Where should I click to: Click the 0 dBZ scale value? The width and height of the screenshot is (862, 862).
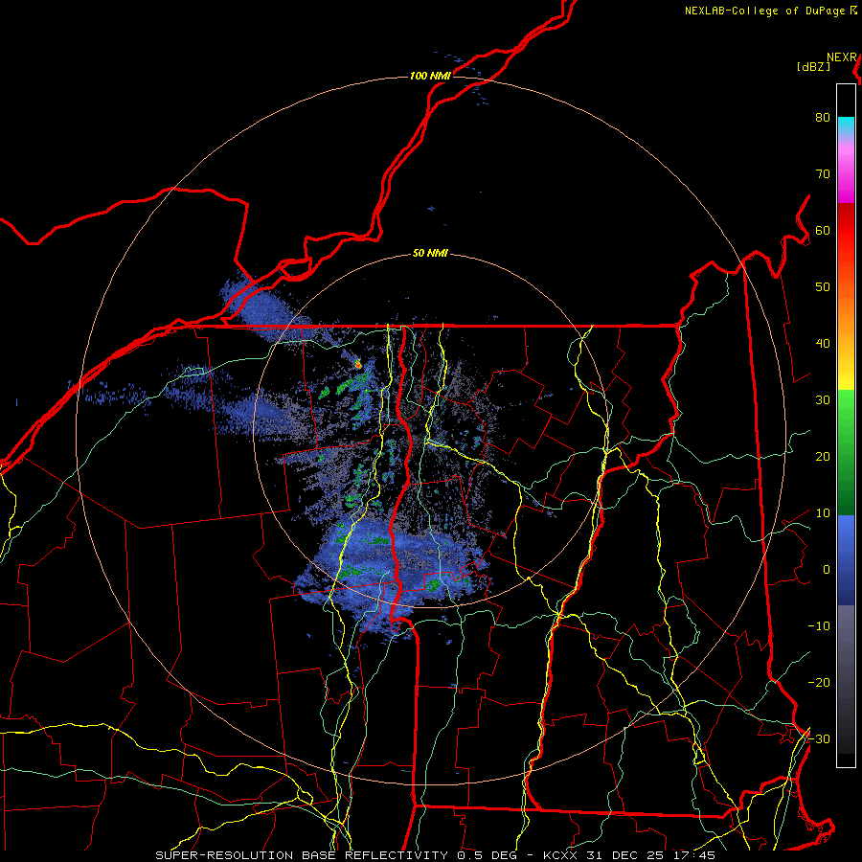coord(827,570)
